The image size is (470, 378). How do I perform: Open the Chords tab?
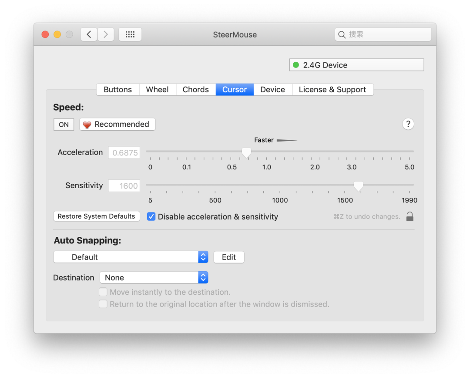(195, 90)
